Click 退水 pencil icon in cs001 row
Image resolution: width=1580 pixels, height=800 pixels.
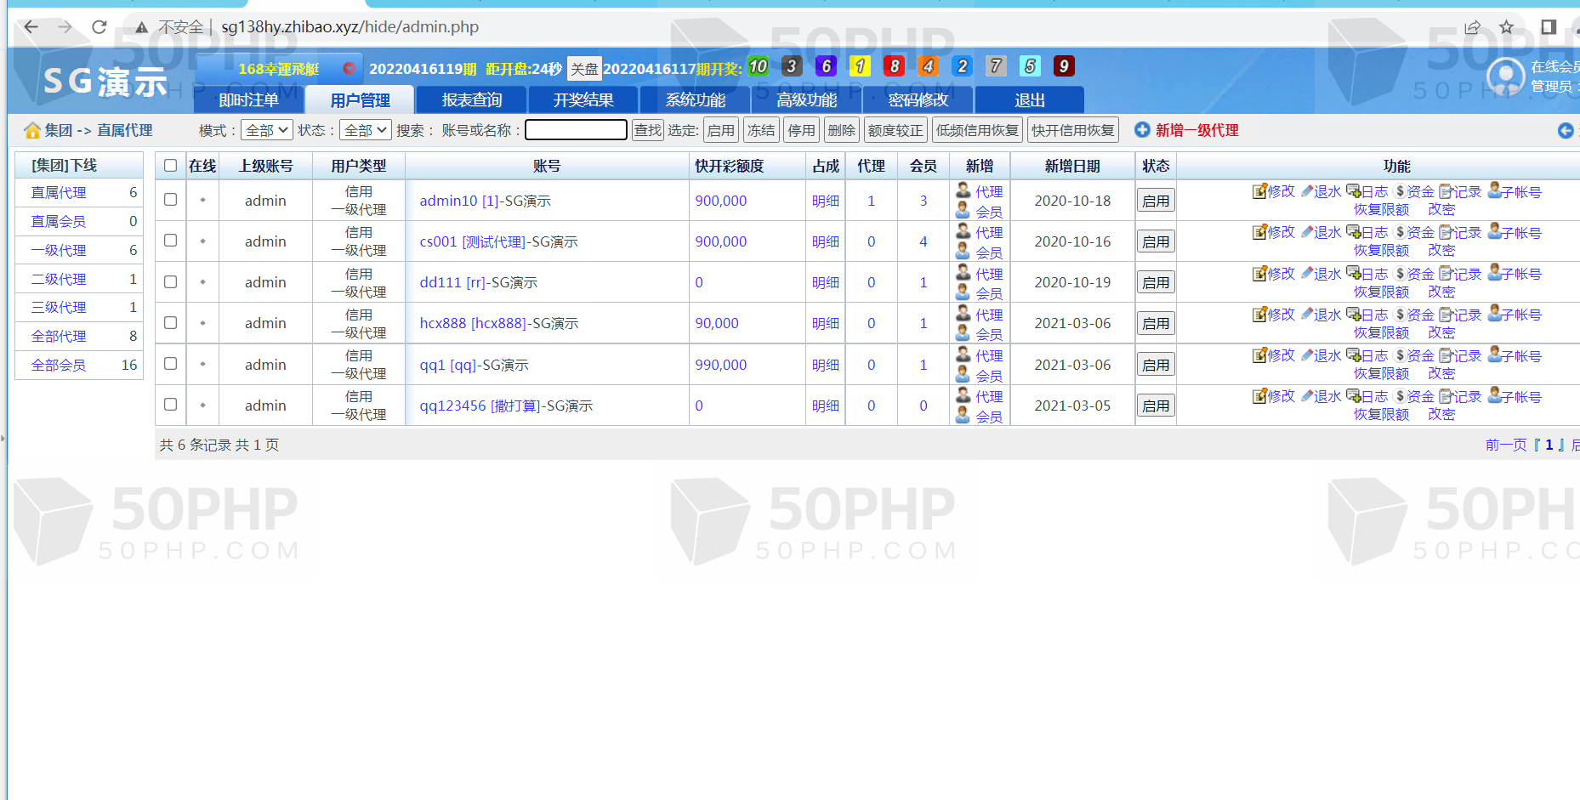(x=1307, y=233)
